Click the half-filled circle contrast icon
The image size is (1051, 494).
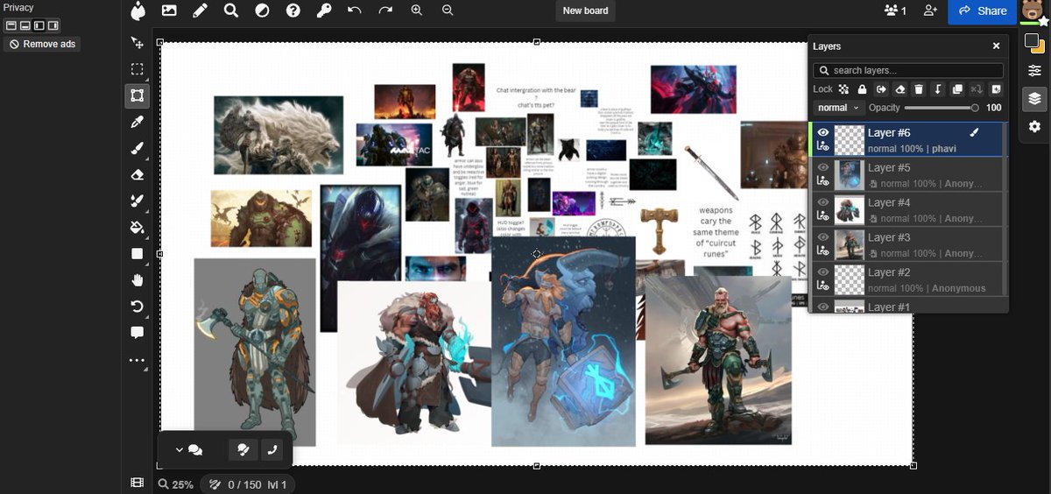(x=262, y=11)
